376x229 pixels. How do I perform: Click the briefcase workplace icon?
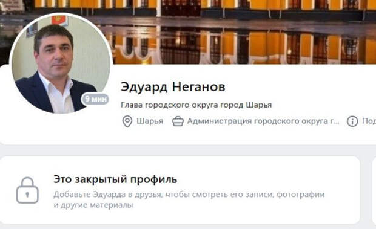[178, 121]
